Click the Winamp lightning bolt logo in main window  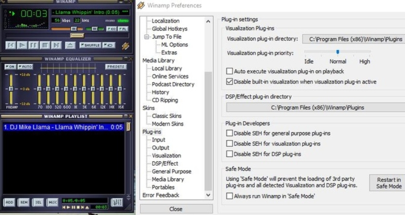tap(125, 46)
